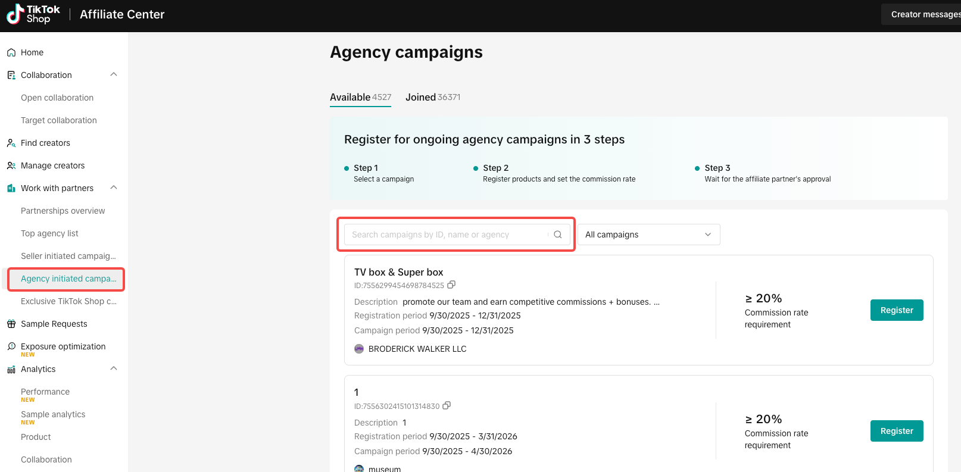Click the BRODERICK WALKER LLC agency avatar

click(359, 349)
